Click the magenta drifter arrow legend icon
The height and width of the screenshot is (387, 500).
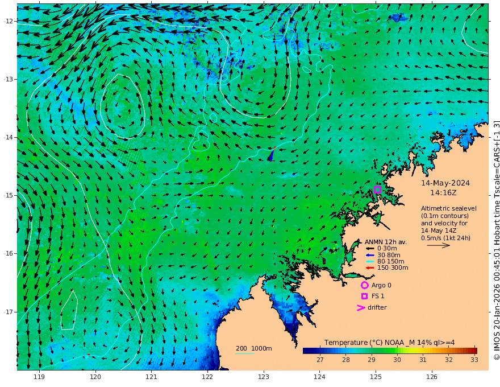tap(361, 307)
